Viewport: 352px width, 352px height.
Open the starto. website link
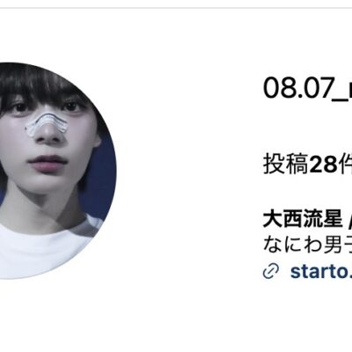pyautogui.click(x=321, y=272)
